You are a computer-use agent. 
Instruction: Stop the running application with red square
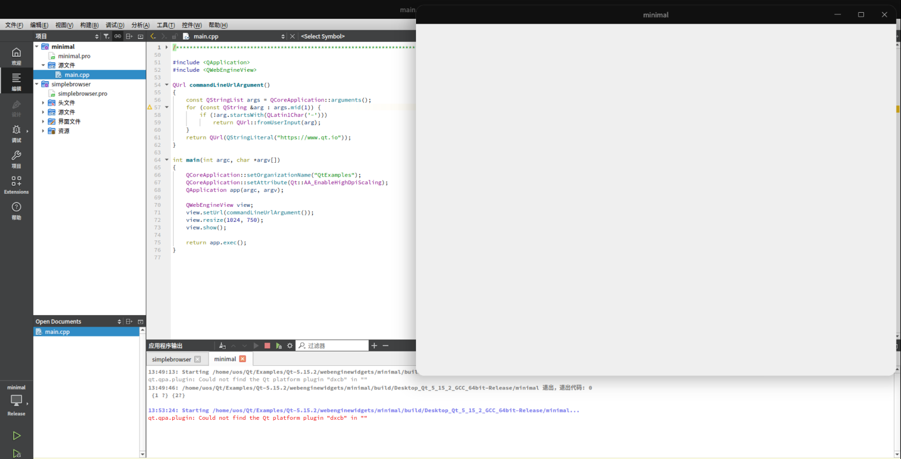267,346
